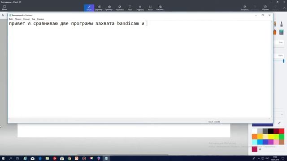Open Windows search from the taskbar
The height and width of the screenshot is (161, 287).
(10, 158)
